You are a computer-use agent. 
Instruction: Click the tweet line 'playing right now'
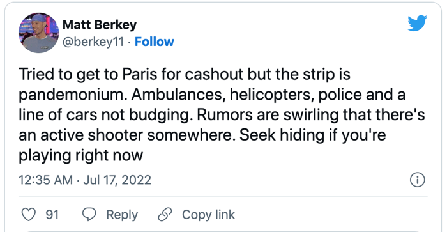pos(80,155)
